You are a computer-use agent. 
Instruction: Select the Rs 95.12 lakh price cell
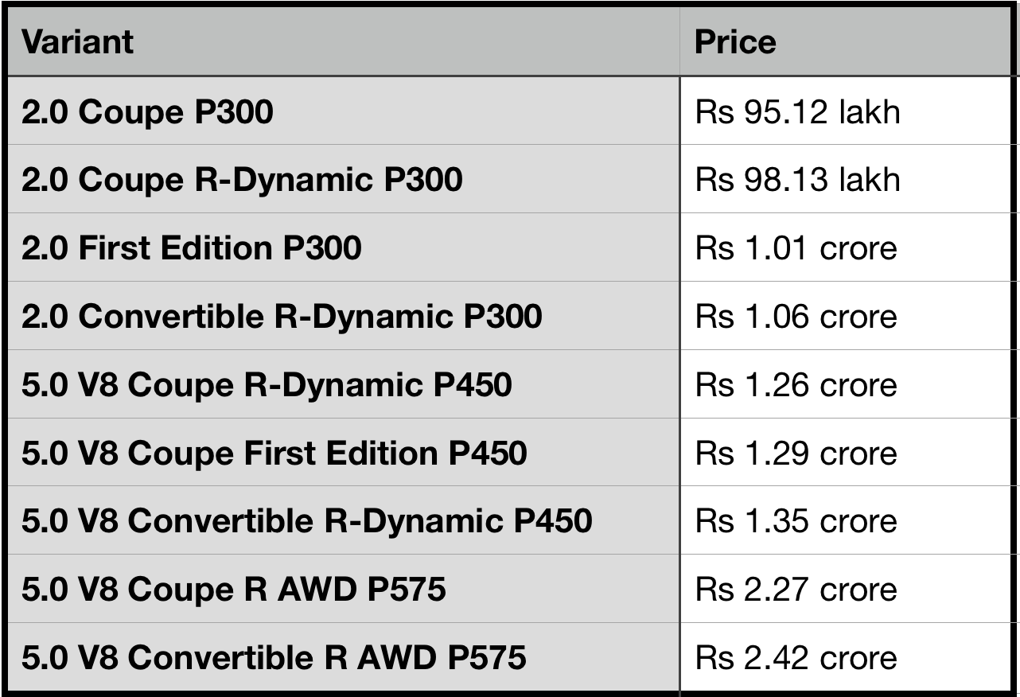pyautogui.click(x=798, y=112)
